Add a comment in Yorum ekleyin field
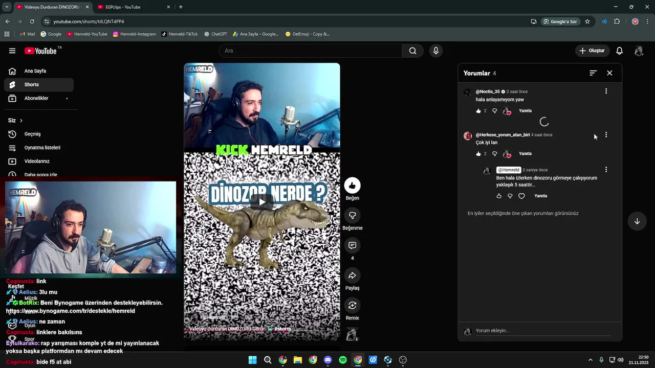Viewport: 655px width, 368px height. tap(542, 331)
